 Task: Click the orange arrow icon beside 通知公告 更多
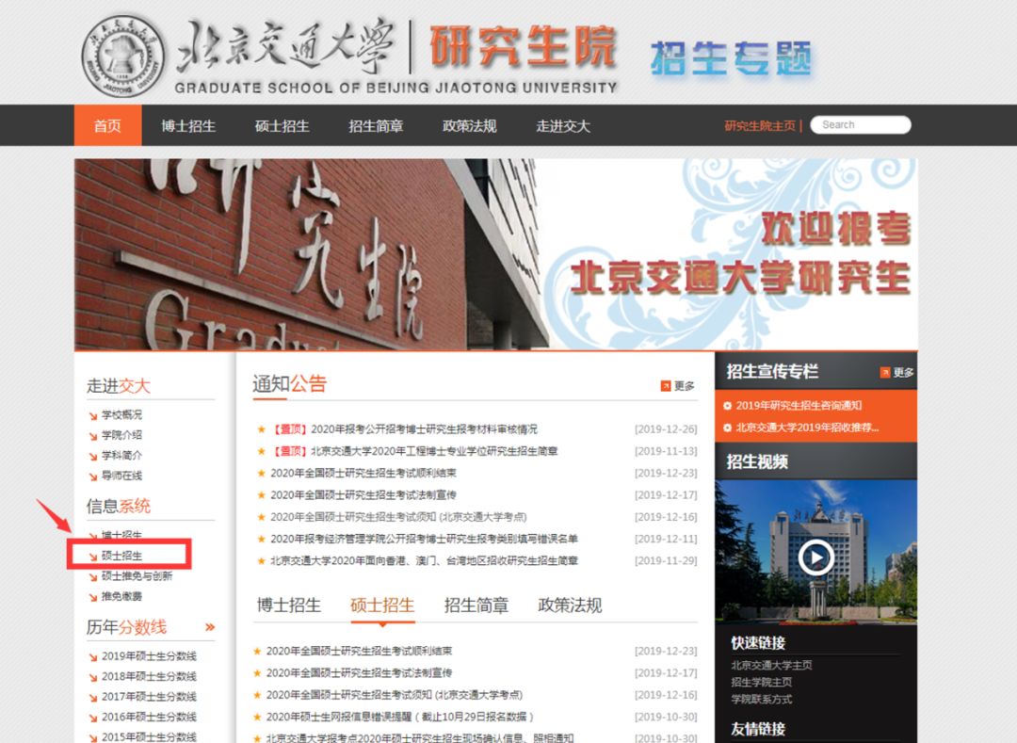tap(664, 386)
